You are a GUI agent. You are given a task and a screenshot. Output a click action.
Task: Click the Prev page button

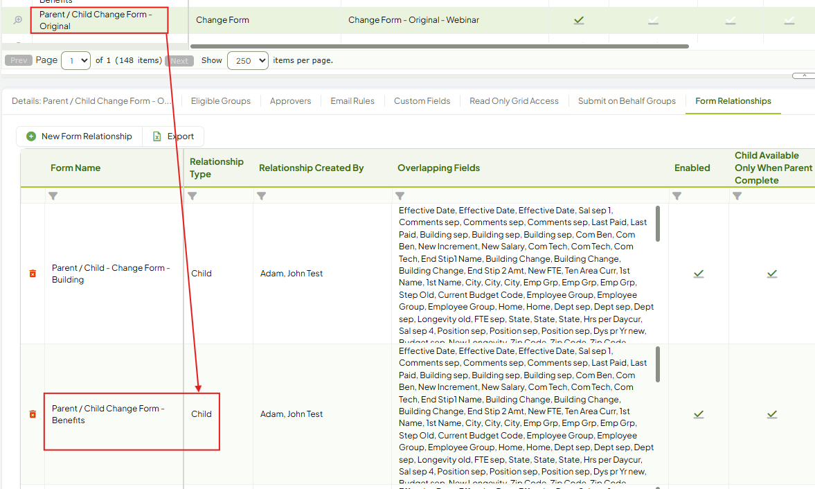coord(19,60)
